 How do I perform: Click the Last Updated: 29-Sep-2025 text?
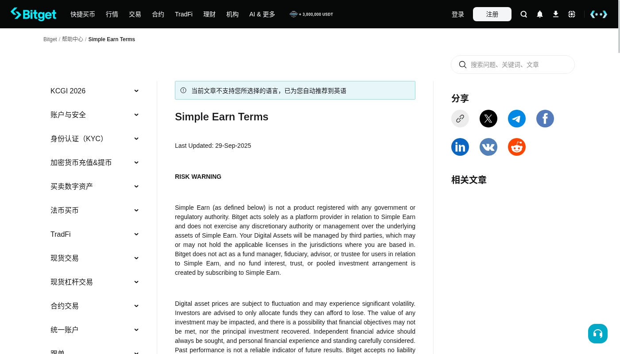tap(213, 146)
